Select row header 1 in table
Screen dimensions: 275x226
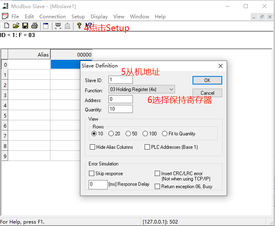pos(5,75)
